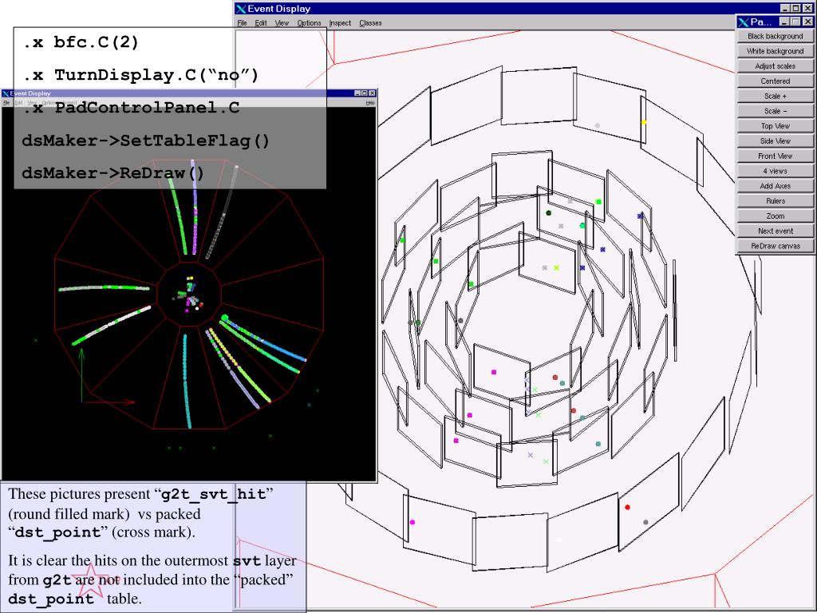817x613 pixels.
Task: Click the yellow hit on outer svt layer
Action: [644, 122]
